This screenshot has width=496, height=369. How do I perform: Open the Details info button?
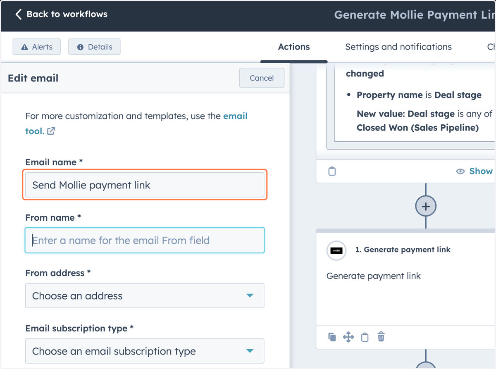94,47
